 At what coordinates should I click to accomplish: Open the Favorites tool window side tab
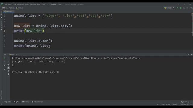coord(2,94)
